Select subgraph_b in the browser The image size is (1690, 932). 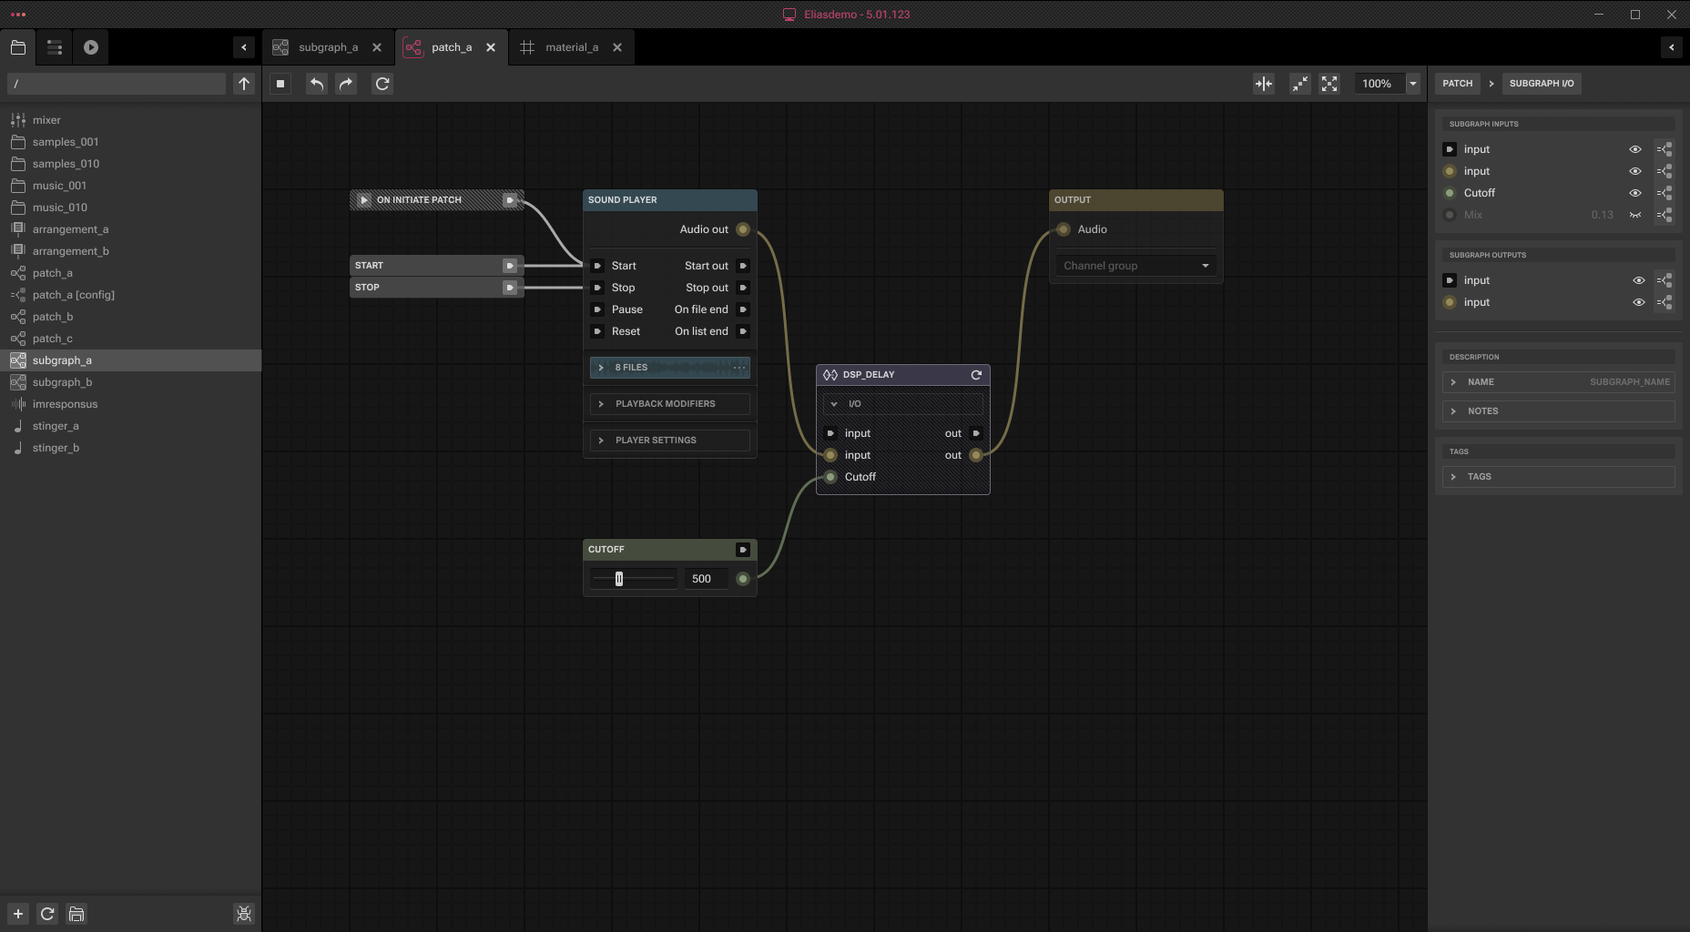(131, 382)
